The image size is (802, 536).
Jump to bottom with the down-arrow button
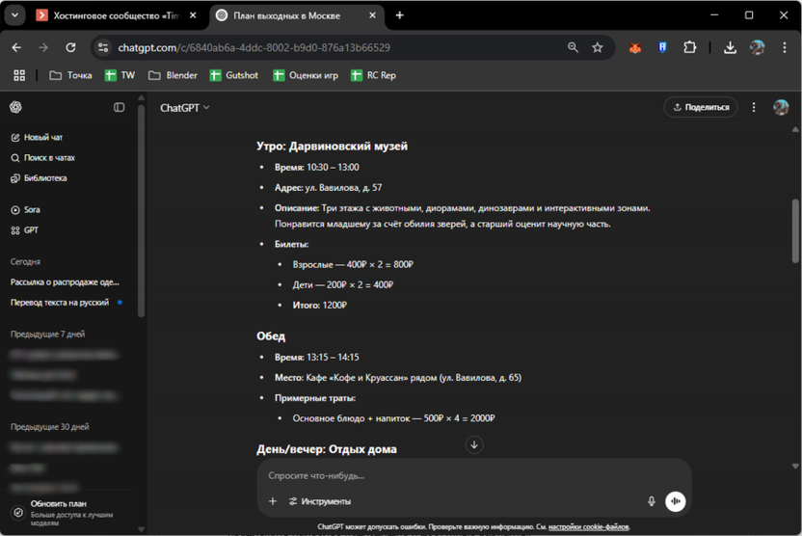pos(474,444)
